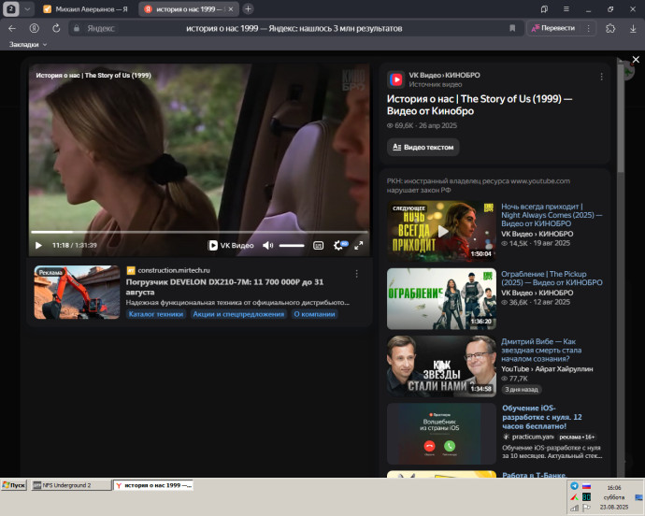
Task: Switch to NFS Underground 2 taskbar item
Action: pyautogui.click(x=71, y=485)
